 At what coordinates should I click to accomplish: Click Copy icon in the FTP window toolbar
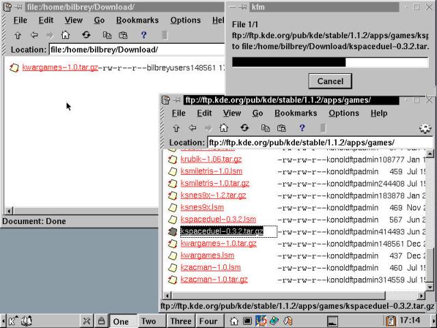click(265, 128)
